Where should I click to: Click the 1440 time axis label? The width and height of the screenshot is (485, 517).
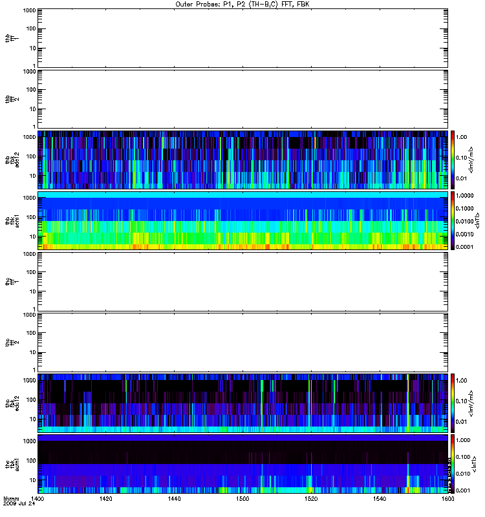pos(174,498)
